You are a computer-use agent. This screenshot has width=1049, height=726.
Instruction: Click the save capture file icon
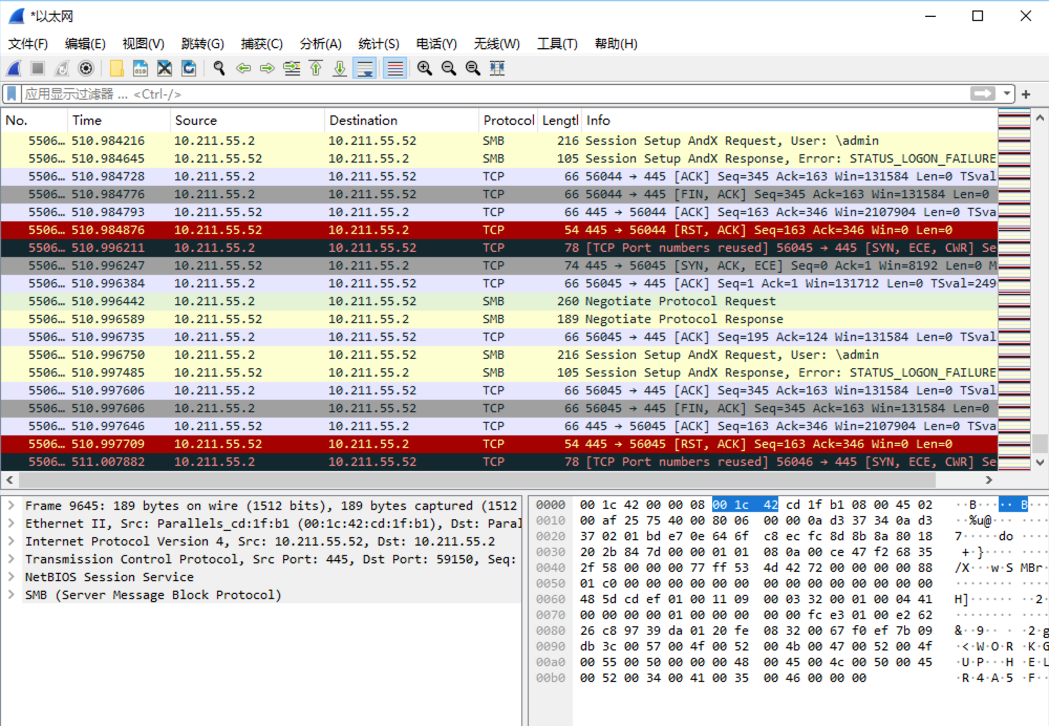(x=140, y=69)
